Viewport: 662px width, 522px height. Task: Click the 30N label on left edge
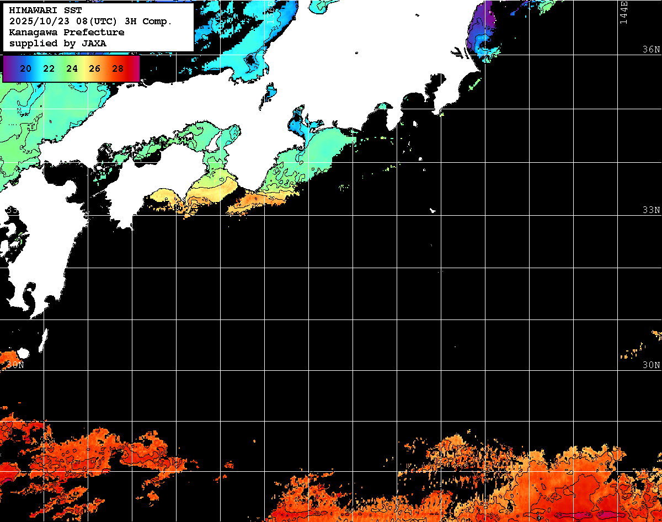tap(15, 365)
